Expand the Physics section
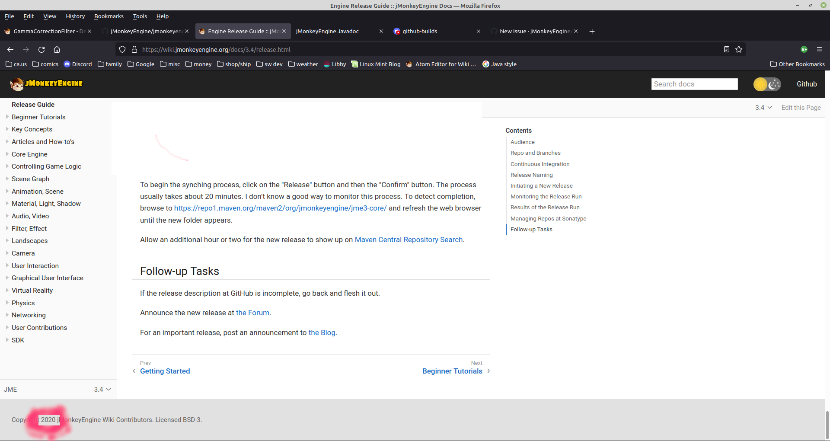The height and width of the screenshot is (441, 830). click(x=7, y=303)
